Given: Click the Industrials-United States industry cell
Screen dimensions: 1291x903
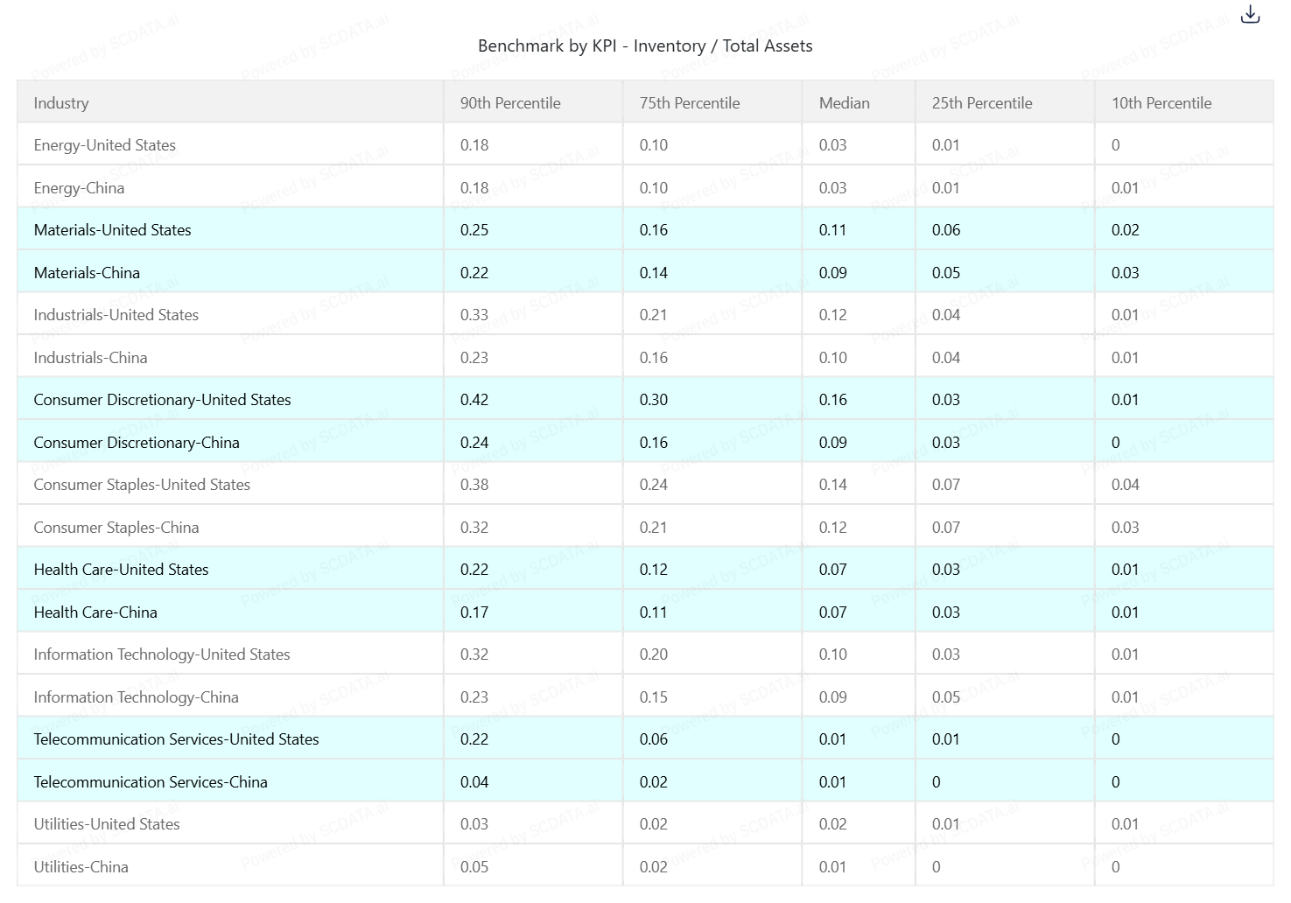Looking at the screenshot, I should (116, 315).
